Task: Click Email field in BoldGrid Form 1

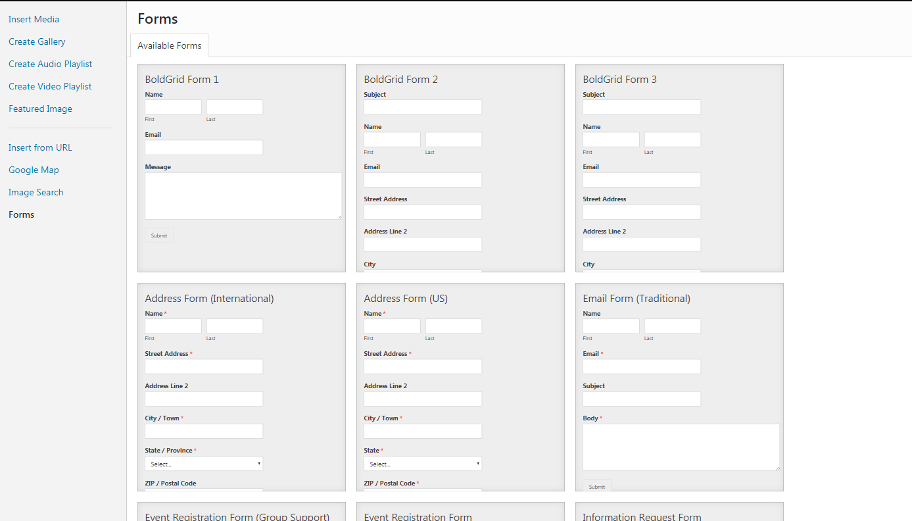Action: tap(204, 147)
